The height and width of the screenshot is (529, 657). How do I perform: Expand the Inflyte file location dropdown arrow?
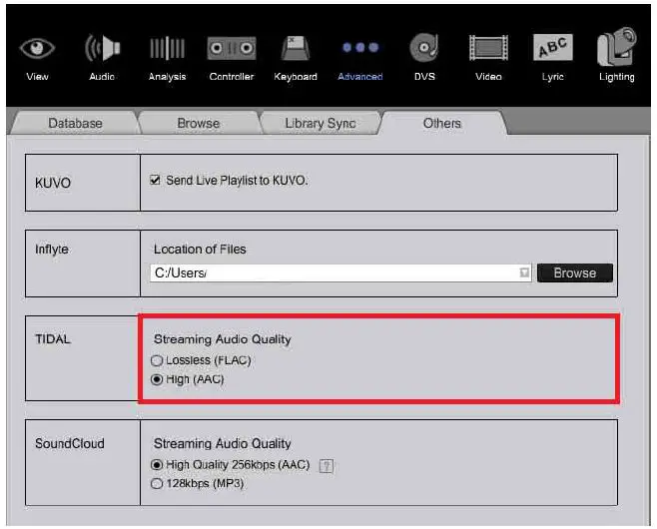524,273
